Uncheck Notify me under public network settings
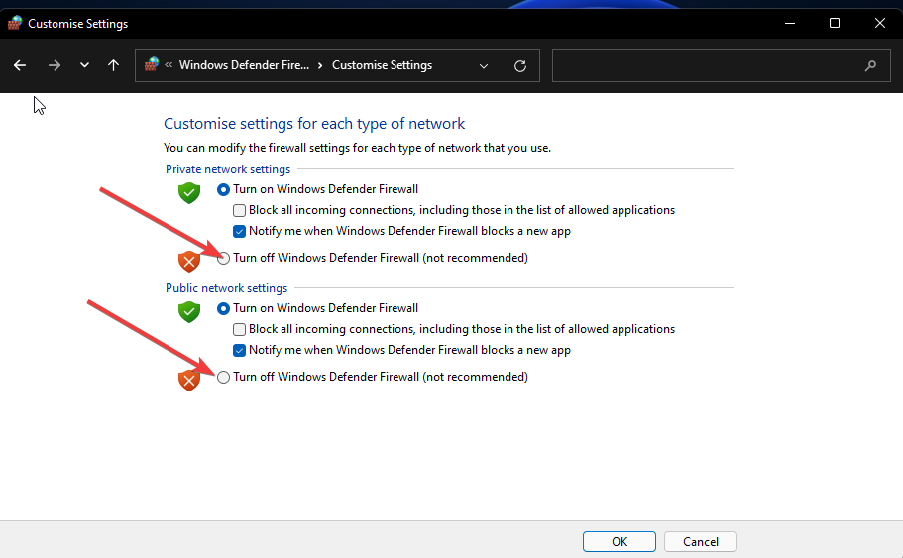 (x=239, y=350)
